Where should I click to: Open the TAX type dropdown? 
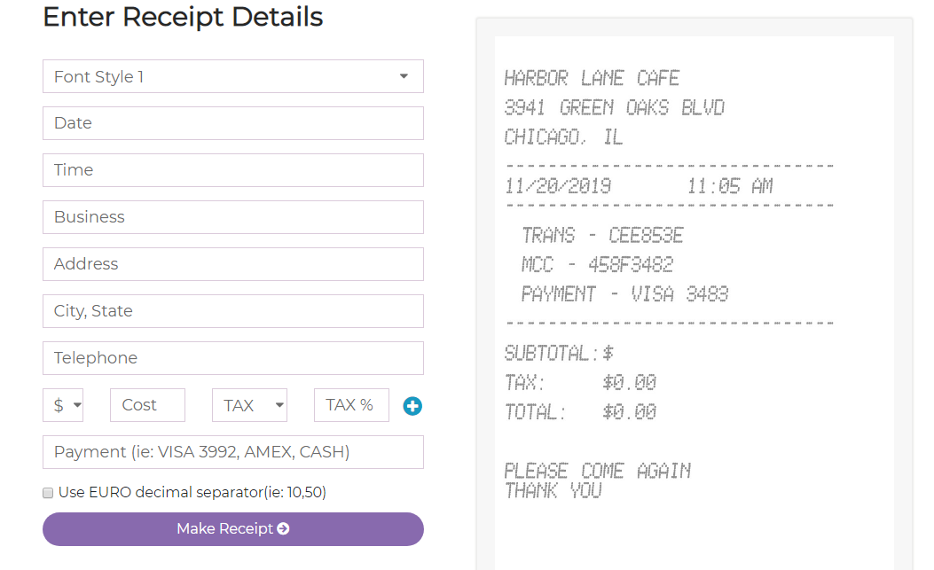point(249,405)
